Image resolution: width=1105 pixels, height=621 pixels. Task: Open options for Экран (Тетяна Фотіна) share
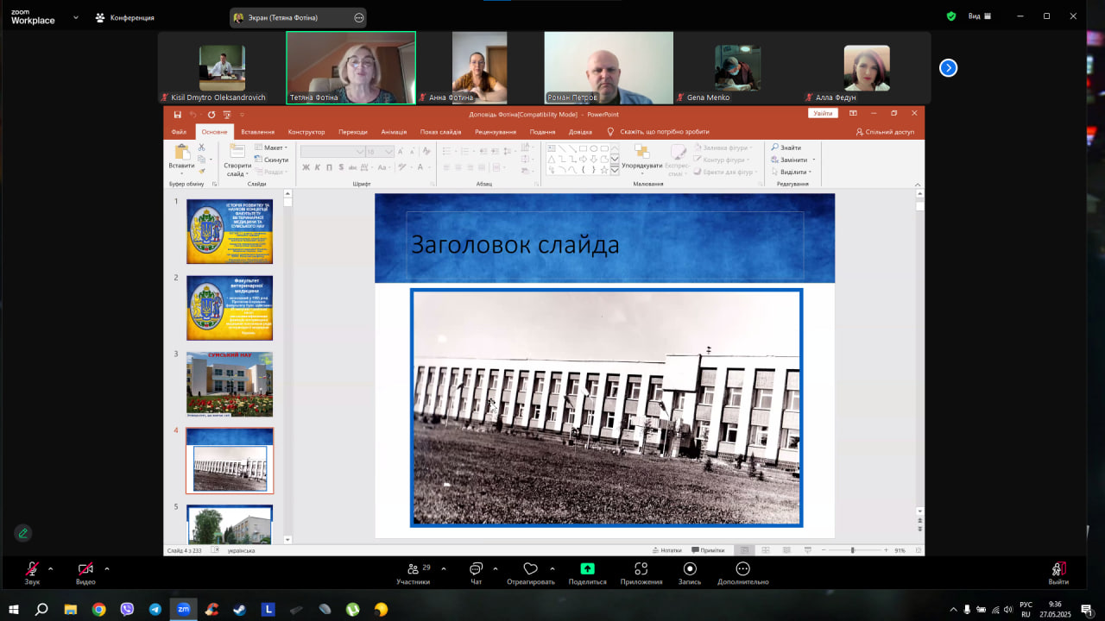click(x=359, y=17)
